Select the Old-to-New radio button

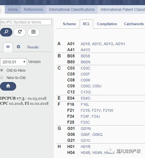[x=2, y=70]
